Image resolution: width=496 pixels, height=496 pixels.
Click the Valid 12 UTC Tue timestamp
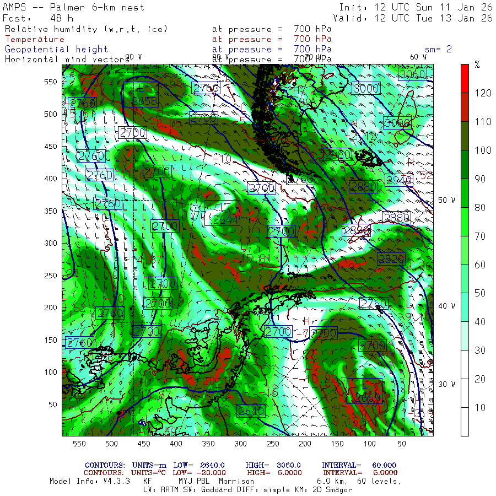coord(416,18)
